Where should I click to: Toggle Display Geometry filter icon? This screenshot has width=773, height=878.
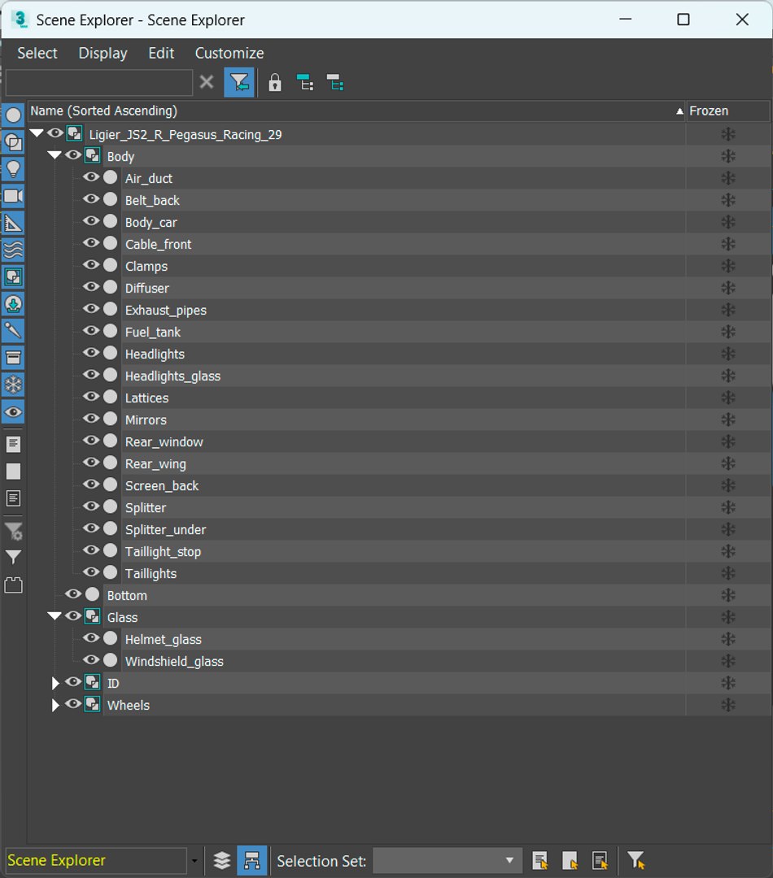tap(13, 115)
